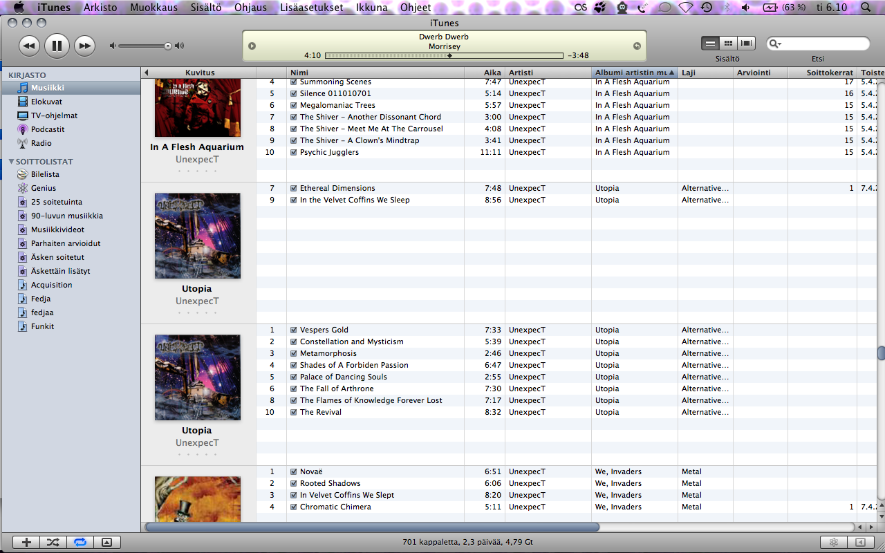This screenshot has height=553, width=885.
Task: Click the vertical scrollbar thumb
Action: click(x=881, y=353)
